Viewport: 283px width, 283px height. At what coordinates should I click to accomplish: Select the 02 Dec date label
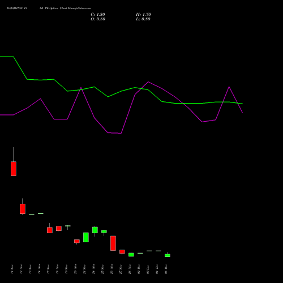point(139,269)
